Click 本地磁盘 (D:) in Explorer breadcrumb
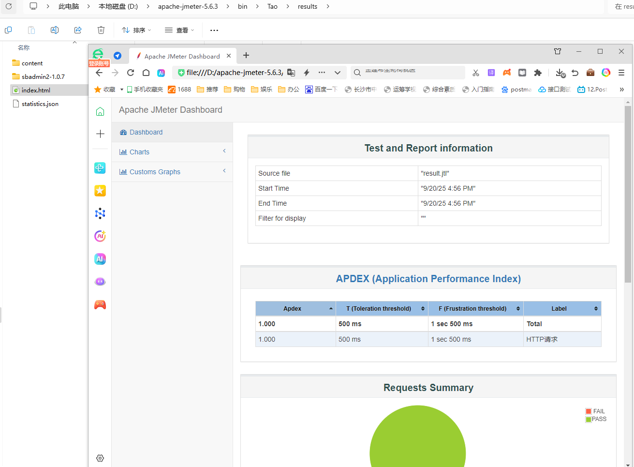 (118, 6)
